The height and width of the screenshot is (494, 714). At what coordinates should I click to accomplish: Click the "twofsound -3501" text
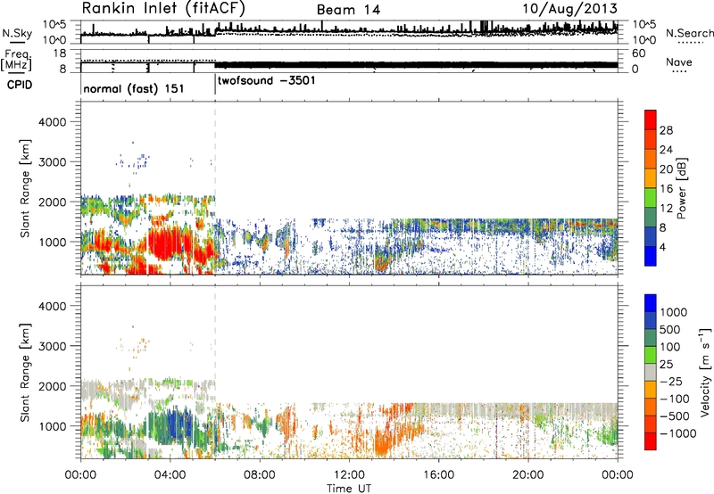[x=266, y=81]
